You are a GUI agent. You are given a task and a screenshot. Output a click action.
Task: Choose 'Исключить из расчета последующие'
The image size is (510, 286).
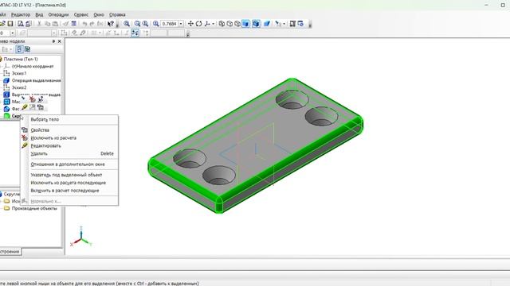[69, 183]
